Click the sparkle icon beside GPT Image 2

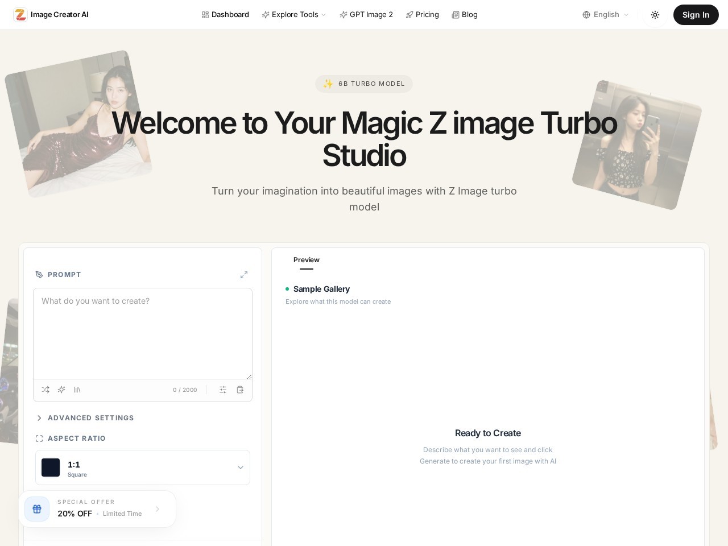pos(343,15)
